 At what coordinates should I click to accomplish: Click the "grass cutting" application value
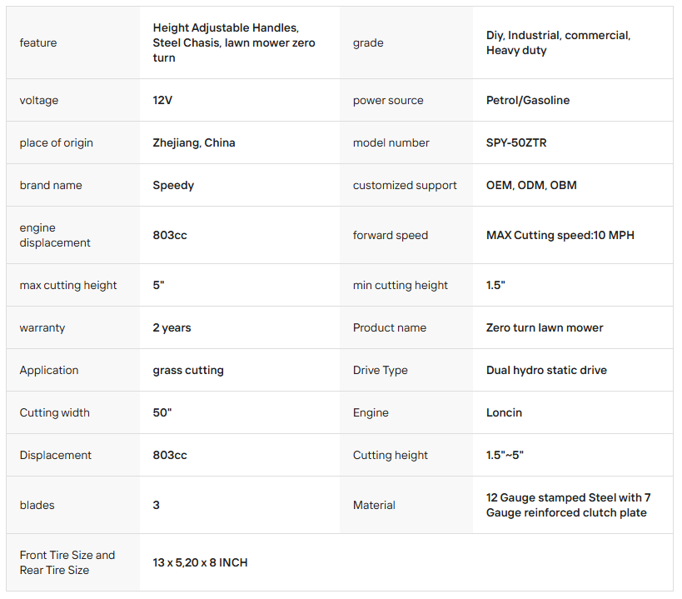(x=188, y=370)
